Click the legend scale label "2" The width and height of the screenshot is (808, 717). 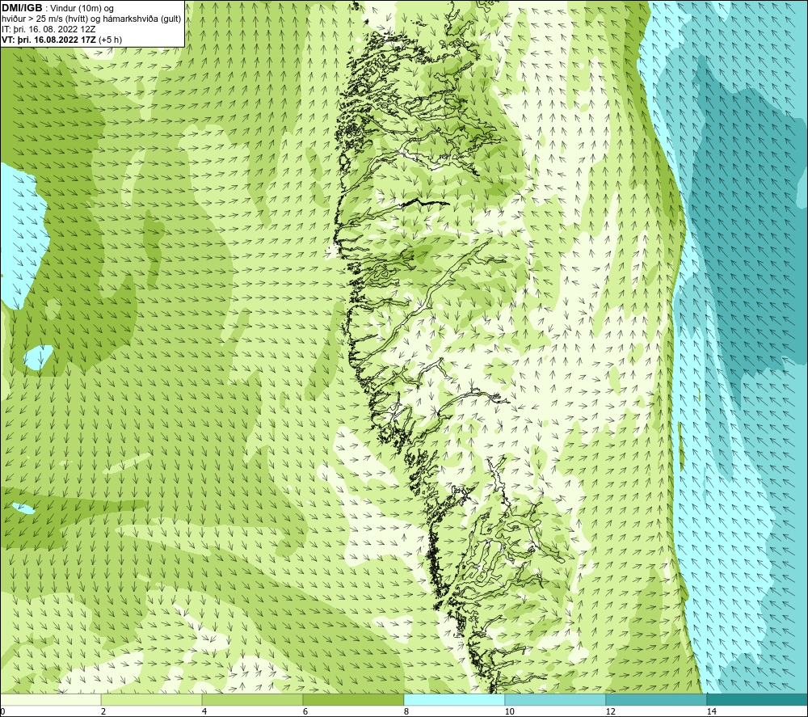(103, 711)
